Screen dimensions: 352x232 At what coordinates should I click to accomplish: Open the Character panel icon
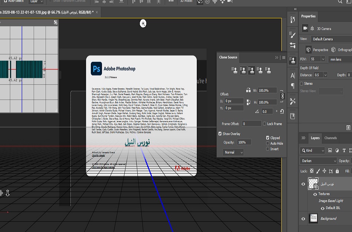[x=293, y=75]
